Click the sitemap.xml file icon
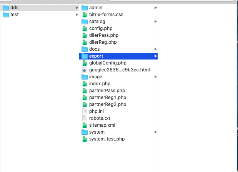 pyautogui.click(x=85, y=125)
